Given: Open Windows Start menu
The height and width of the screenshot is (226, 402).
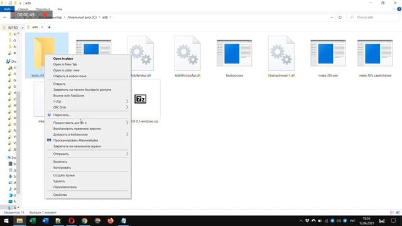Looking at the screenshot, I should pyautogui.click(x=6, y=220).
